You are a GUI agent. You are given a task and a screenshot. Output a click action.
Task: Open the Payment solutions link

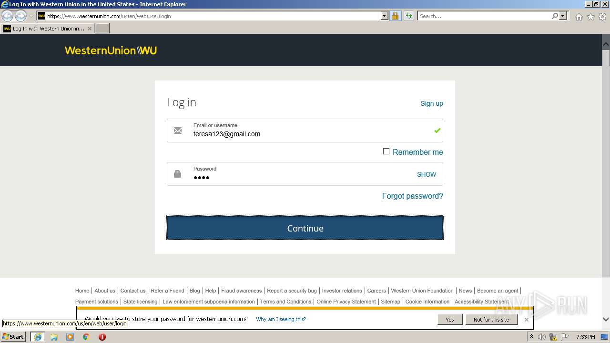tap(97, 302)
